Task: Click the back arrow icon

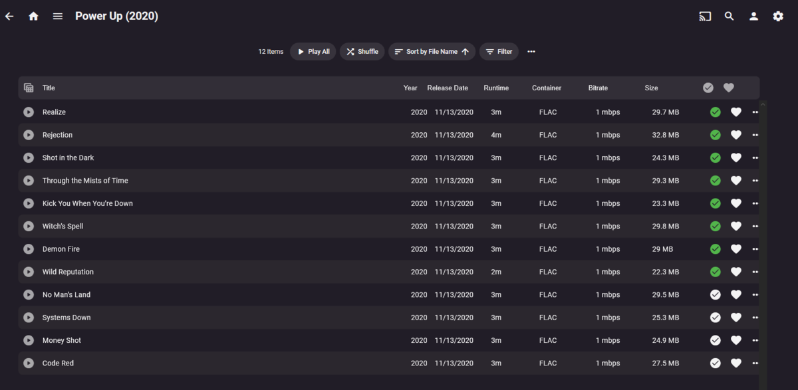Action: (9, 16)
